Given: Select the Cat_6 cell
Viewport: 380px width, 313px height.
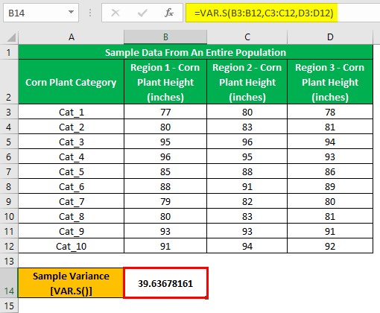Looking at the screenshot, I should 71,186.
